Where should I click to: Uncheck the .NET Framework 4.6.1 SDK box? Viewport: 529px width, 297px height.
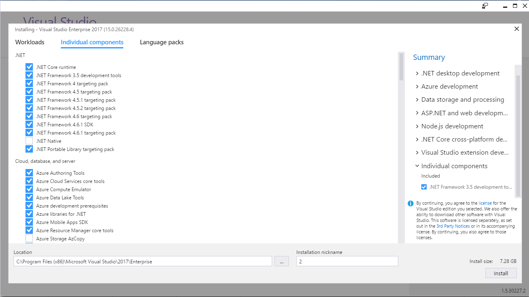tap(29, 124)
